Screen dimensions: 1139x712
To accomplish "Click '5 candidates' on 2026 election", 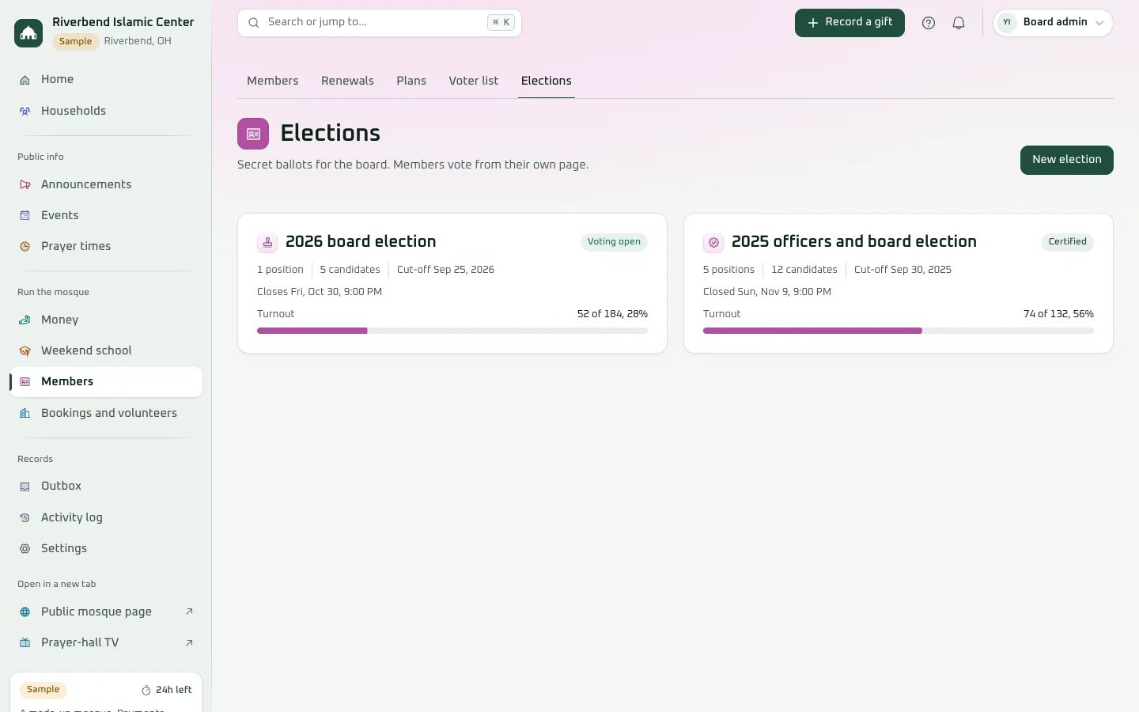I will [x=350, y=270].
